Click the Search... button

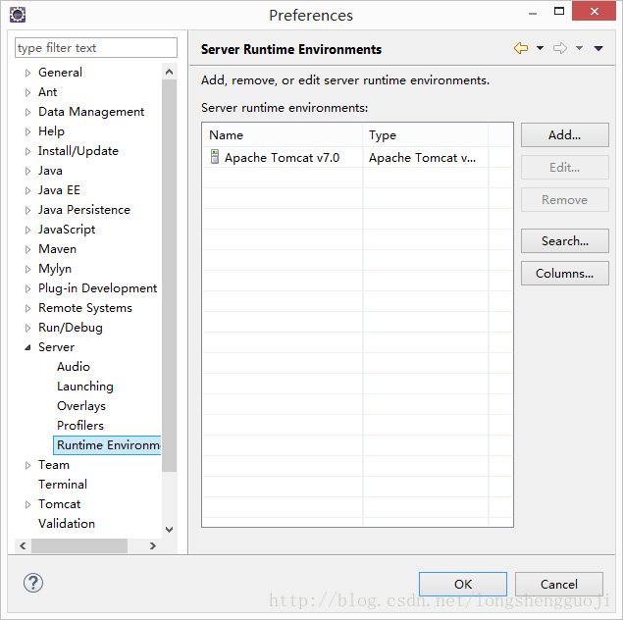564,240
